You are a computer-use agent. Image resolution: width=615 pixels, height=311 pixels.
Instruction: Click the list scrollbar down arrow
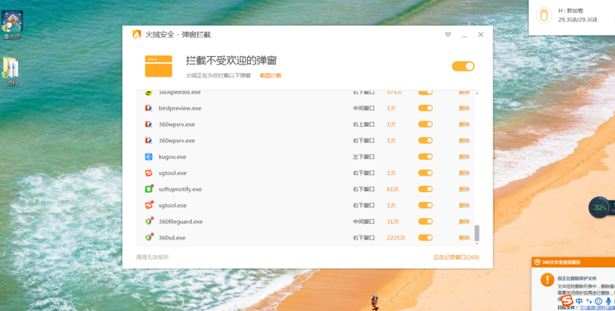[x=477, y=243]
